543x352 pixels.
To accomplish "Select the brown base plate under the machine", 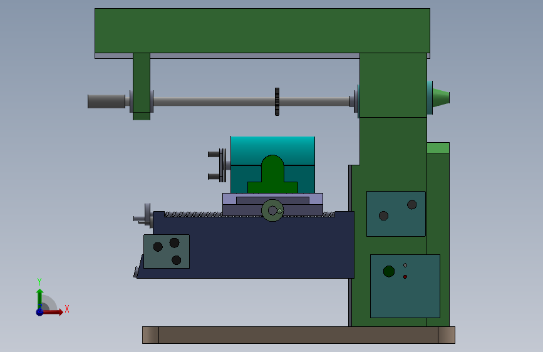I will click(299, 335).
